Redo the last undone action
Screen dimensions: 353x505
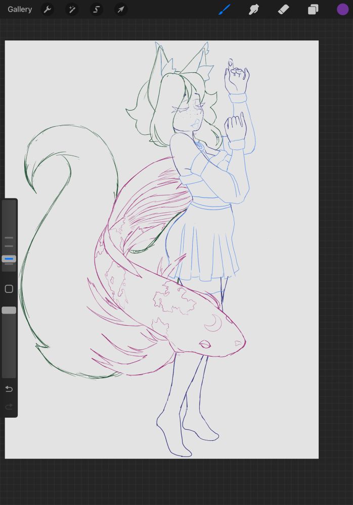[9, 407]
